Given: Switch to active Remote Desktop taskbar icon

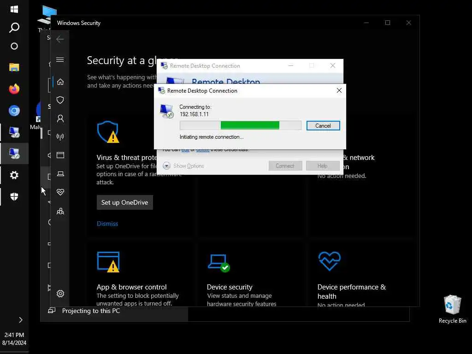Looking at the screenshot, I should (x=14, y=153).
